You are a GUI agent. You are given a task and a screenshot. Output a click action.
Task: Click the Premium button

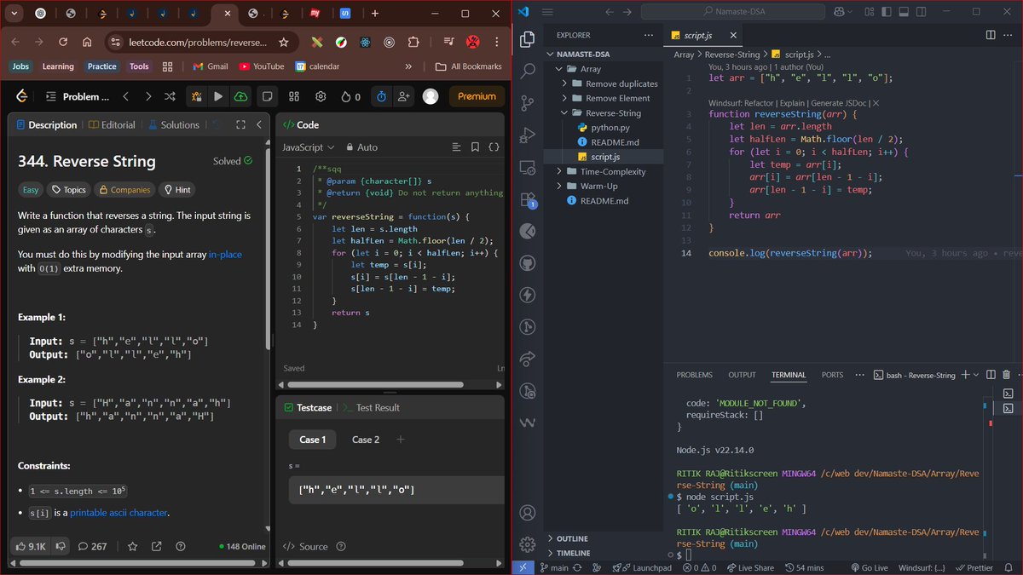click(x=477, y=96)
